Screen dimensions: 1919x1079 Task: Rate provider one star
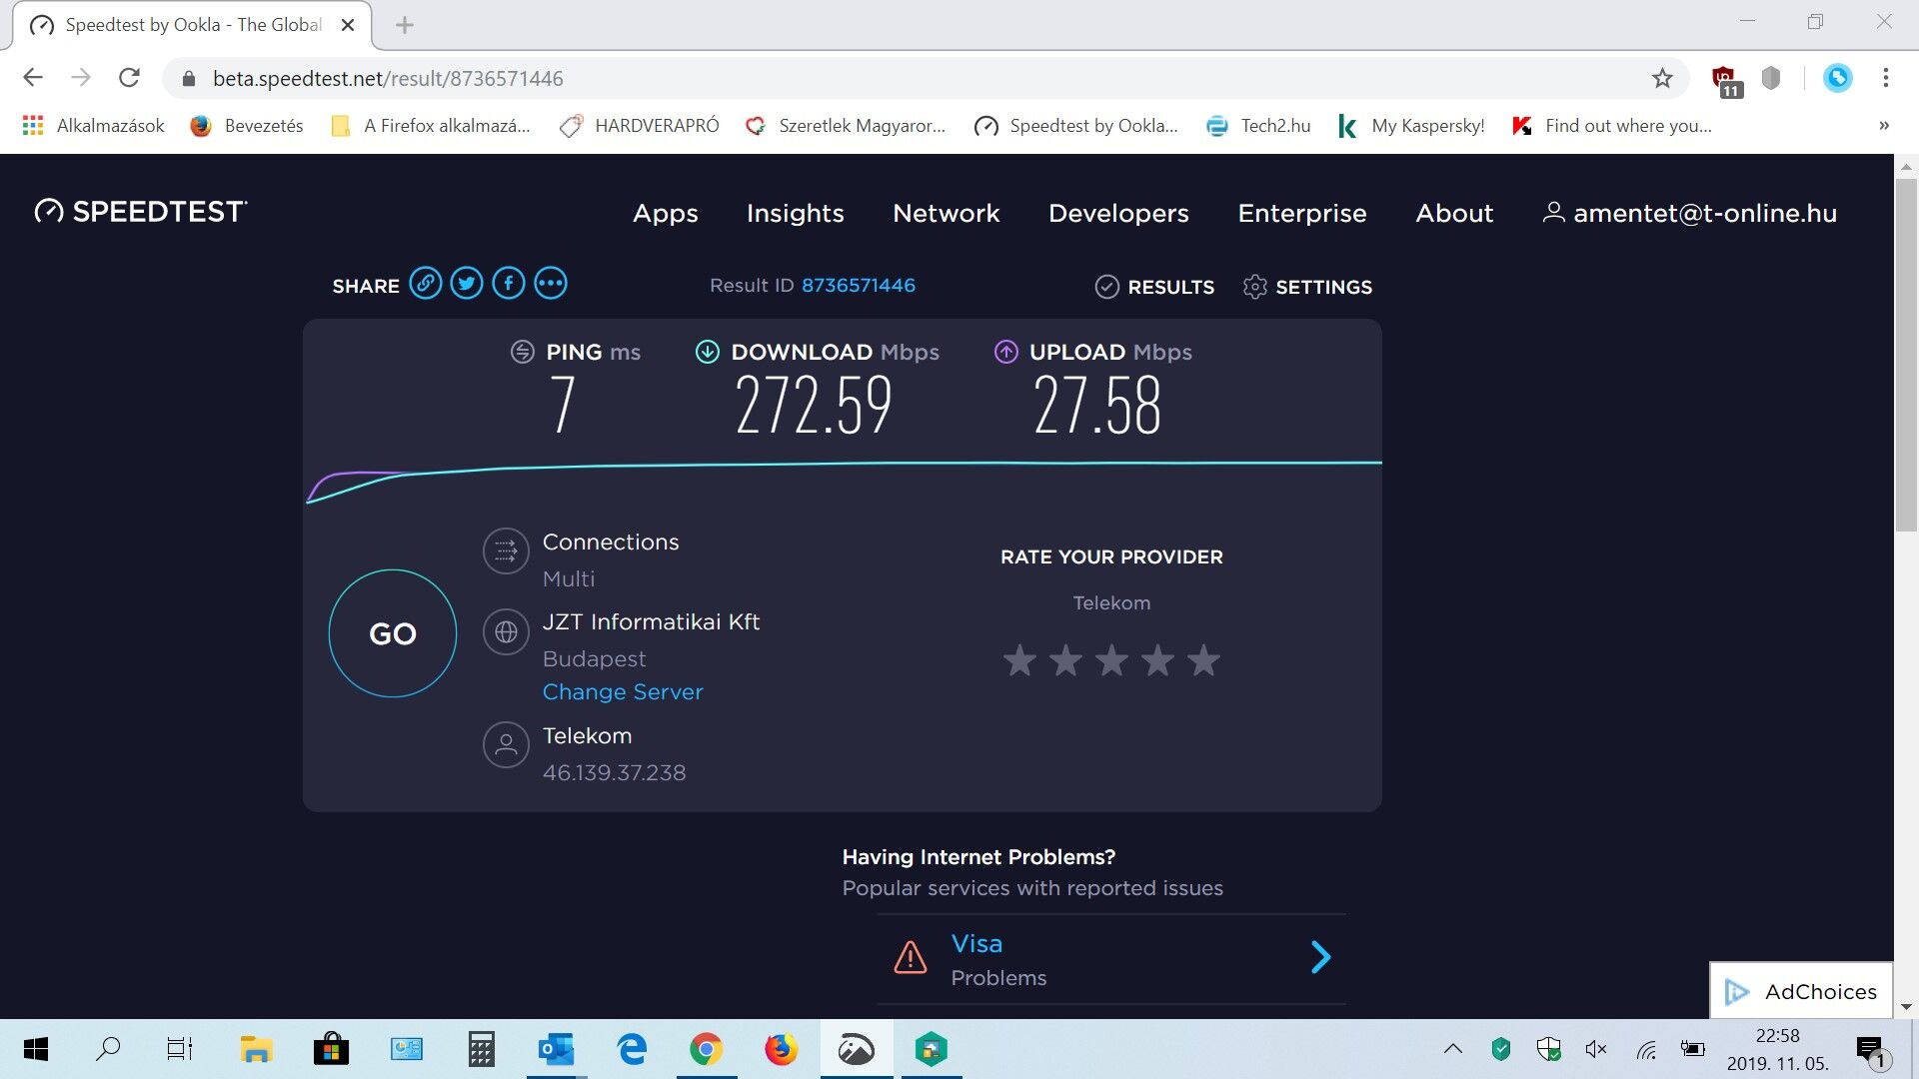[1019, 660]
